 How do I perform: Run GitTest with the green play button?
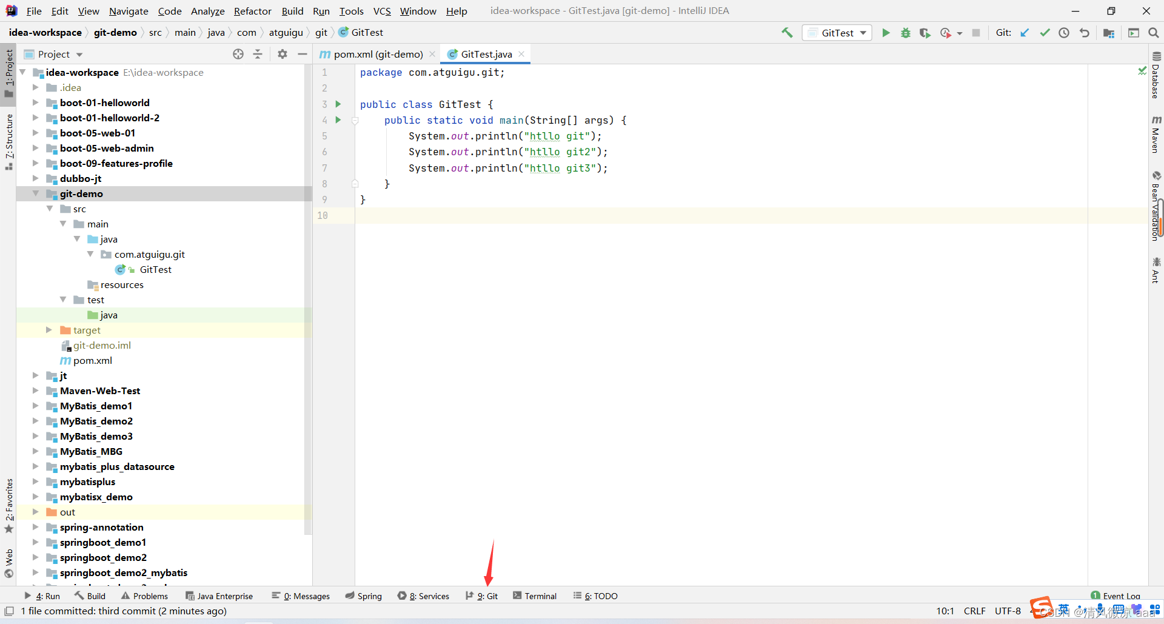(886, 33)
